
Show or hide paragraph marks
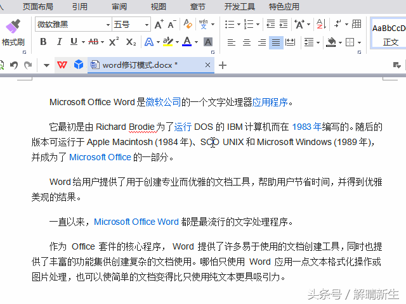(337, 24)
